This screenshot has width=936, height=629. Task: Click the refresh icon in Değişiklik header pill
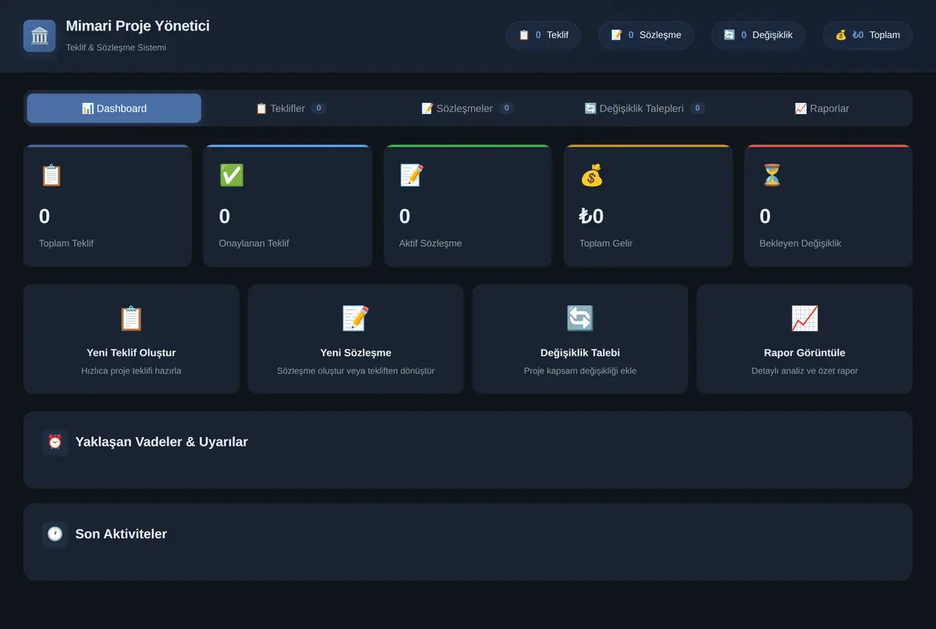tap(729, 35)
